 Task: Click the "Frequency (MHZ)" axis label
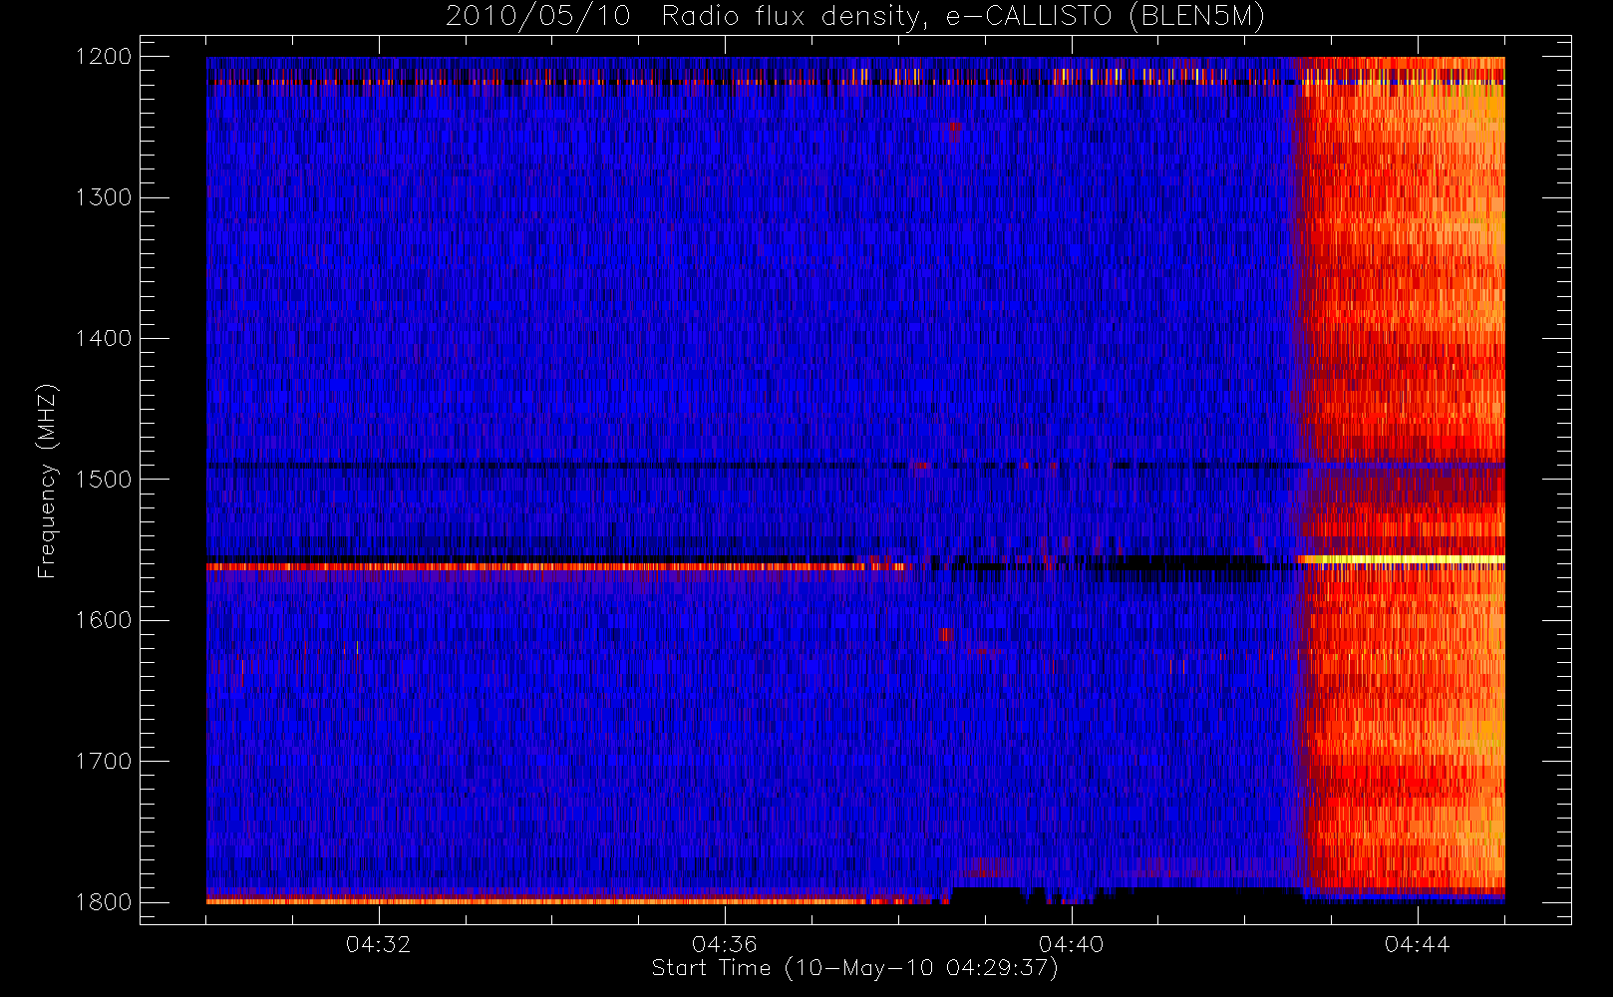pos(46,481)
